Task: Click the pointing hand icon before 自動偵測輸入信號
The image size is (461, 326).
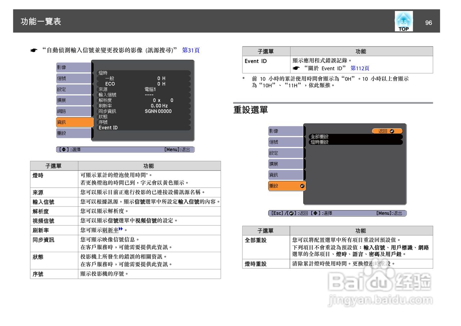Action: (x=33, y=50)
